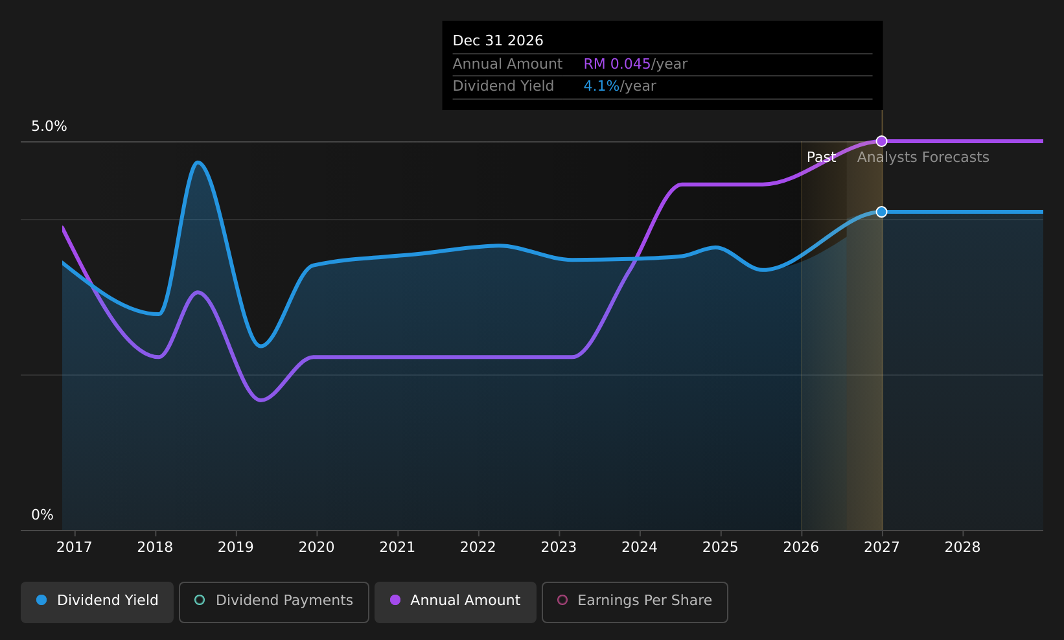Click the 5.0% y-axis label

pyautogui.click(x=49, y=126)
